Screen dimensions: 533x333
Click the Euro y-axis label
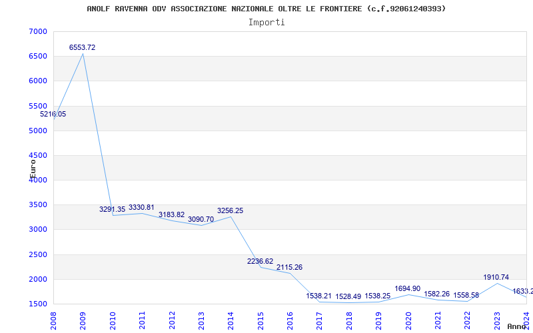[x=33, y=168]
